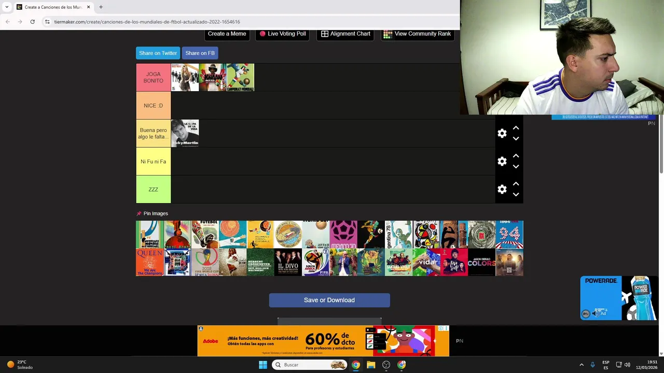
Task: Pick the Live It Up cover
Action: (x=454, y=262)
